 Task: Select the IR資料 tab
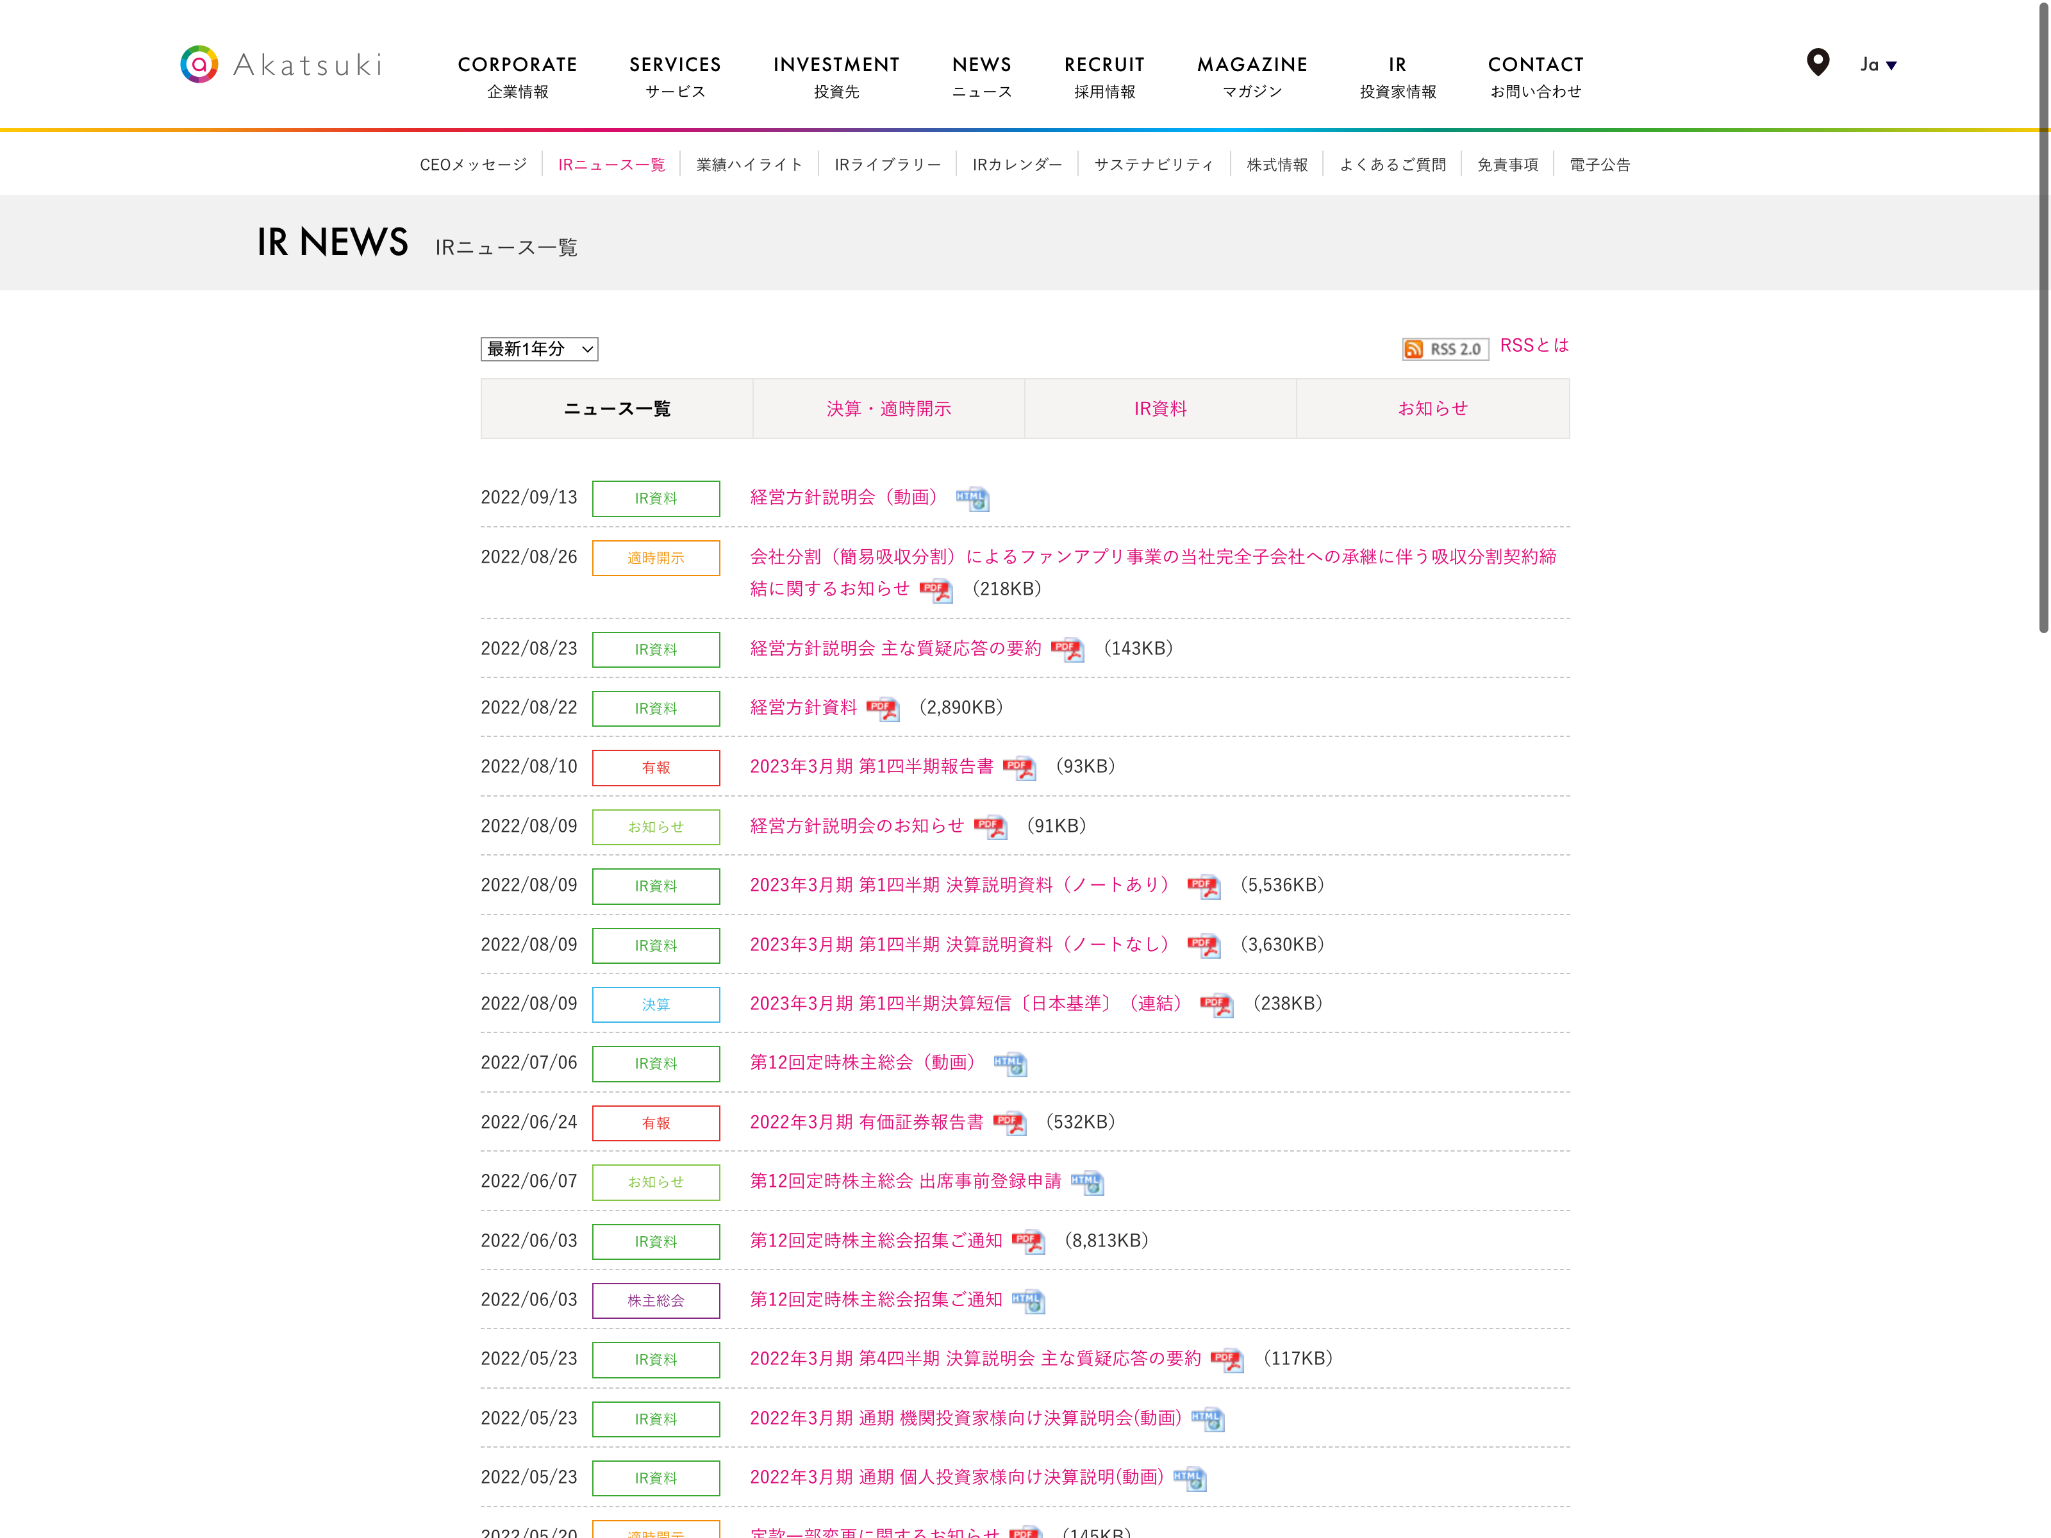point(1160,409)
